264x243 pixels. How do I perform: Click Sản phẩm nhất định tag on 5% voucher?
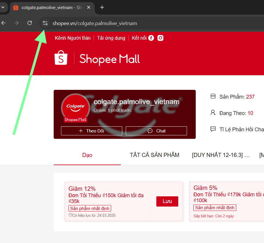click(215, 208)
